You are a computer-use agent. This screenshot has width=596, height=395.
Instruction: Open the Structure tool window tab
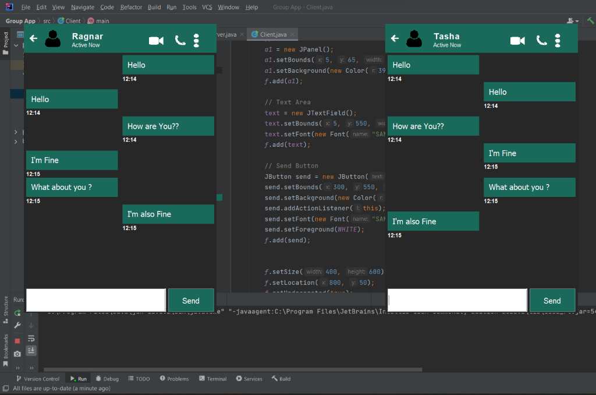tap(6, 309)
